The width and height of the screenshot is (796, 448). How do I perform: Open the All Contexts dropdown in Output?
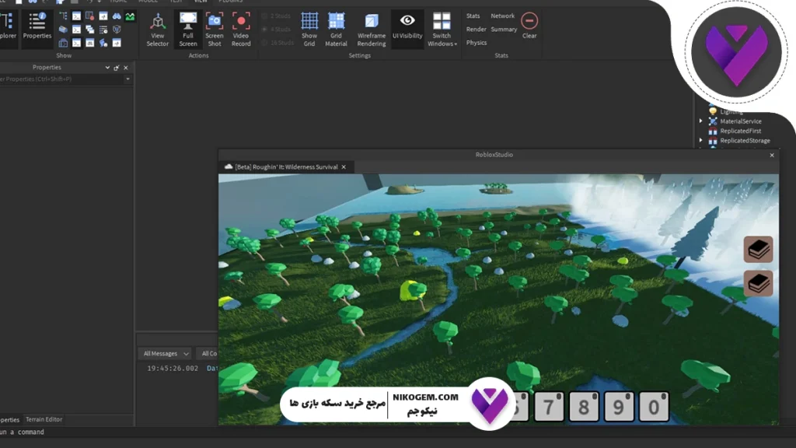(x=208, y=354)
